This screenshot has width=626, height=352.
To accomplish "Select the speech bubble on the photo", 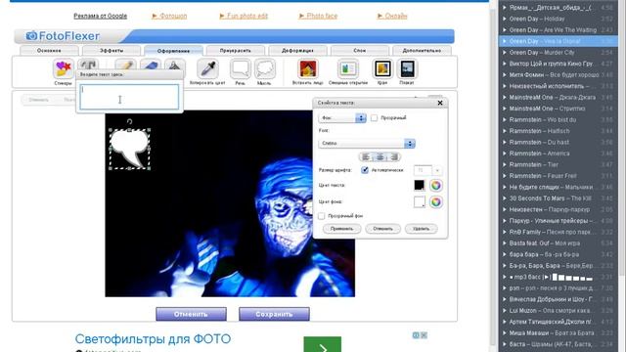I will click(x=129, y=149).
